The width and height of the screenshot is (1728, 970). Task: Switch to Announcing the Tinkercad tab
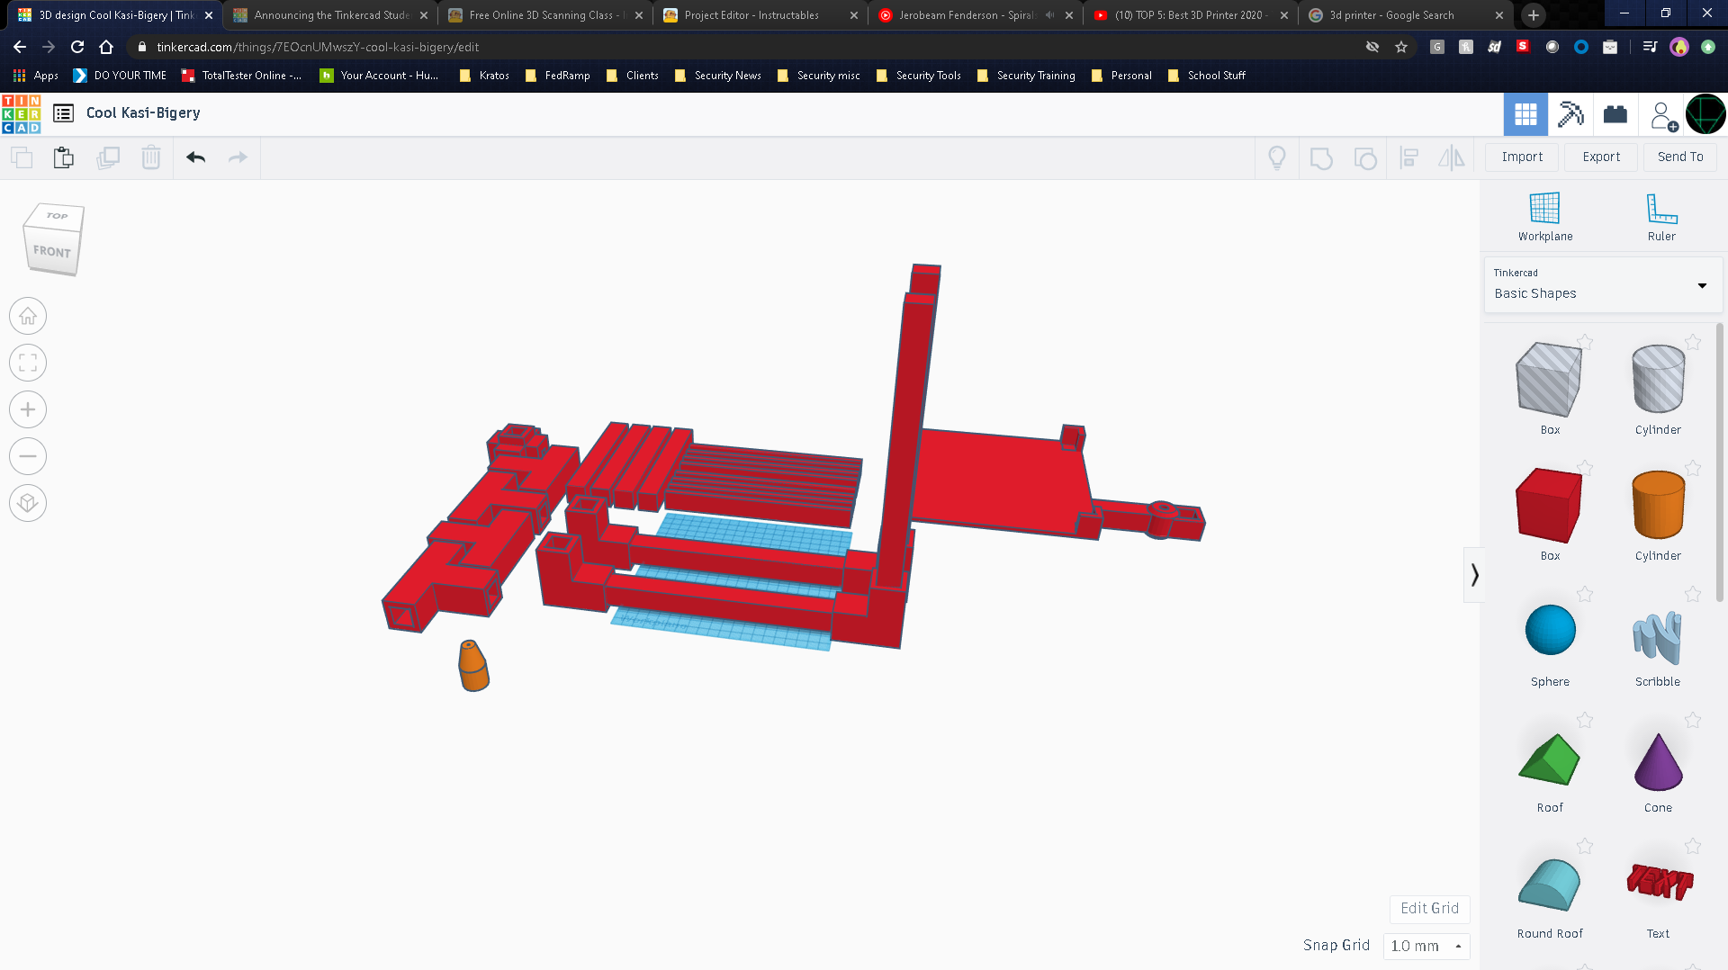(x=330, y=15)
